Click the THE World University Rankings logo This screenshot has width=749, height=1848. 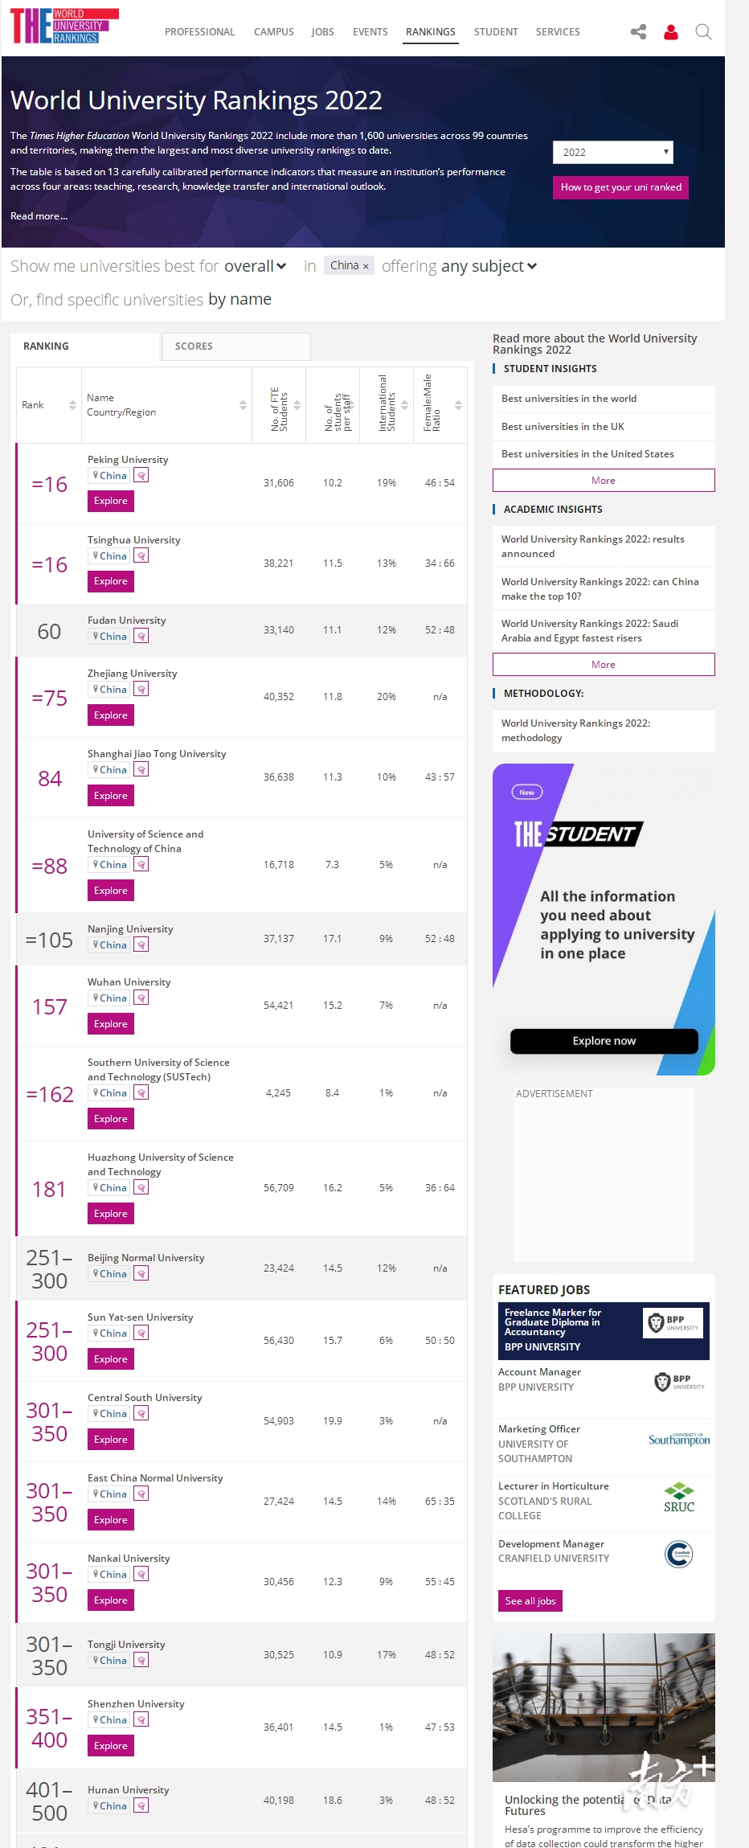click(x=64, y=26)
